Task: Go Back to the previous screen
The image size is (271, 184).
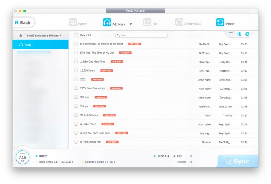Action: click(23, 23)
